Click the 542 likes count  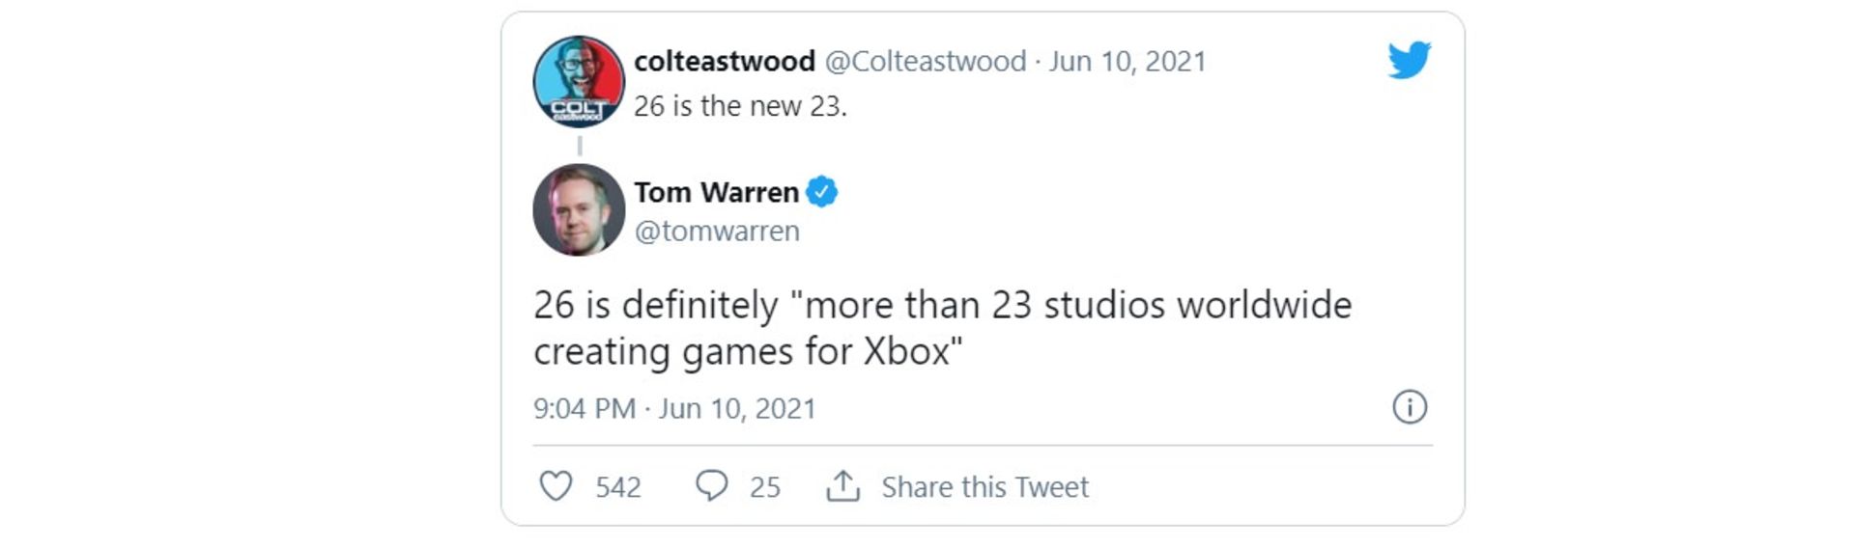click(617, 487)
